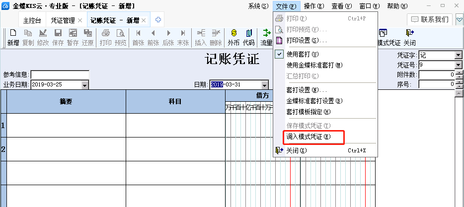This screenshot has height=207, width=464.
Task: Open the 凭证字 dropdown
Action: 459,55
